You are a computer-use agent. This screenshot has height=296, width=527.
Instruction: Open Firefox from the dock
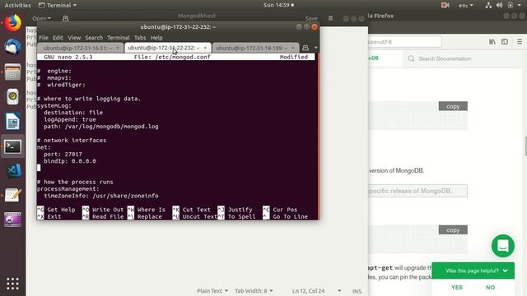point(12,23)
